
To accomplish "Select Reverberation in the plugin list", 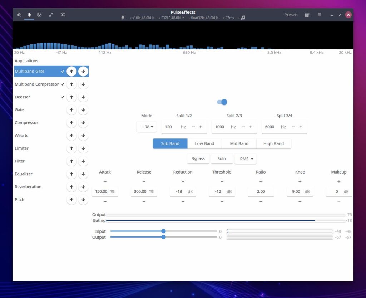I will coord(28,187).
